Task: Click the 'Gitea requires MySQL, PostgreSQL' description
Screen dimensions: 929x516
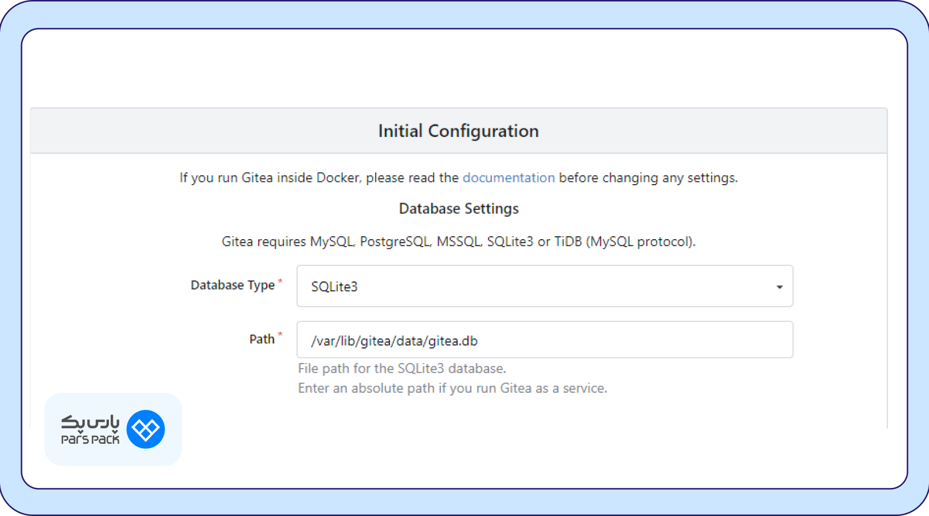Action: (x=458, y=241)
